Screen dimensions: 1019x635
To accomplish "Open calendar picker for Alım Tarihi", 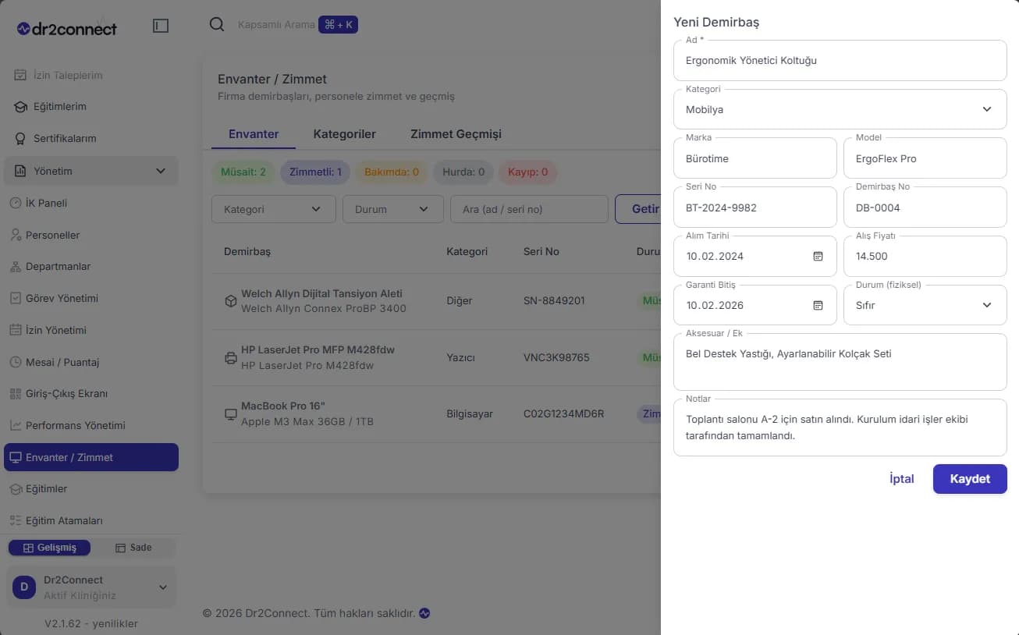I will point(818,256).
